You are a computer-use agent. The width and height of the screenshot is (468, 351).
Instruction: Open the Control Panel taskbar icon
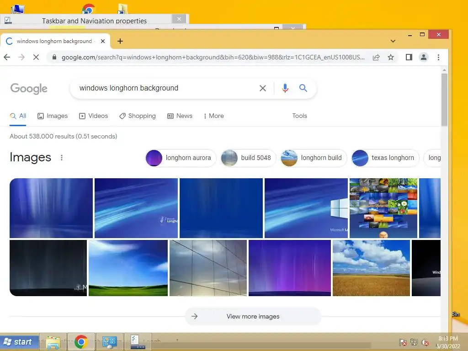click(x=109, y=342)
